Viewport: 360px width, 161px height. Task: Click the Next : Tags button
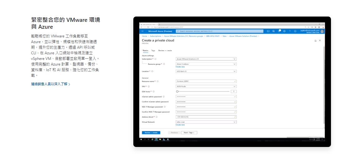(189, 133)
